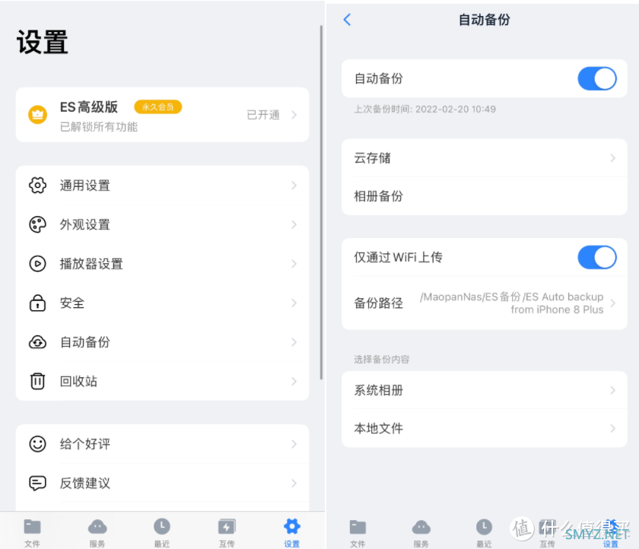The image size is (639, 549).
Task: Open Files tab in left screen
Action: tap(32, 533)
